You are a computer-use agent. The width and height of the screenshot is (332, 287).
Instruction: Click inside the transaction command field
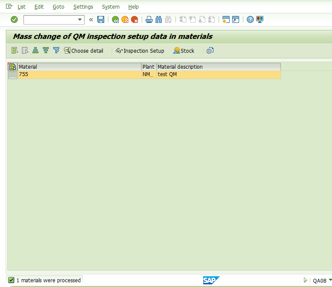point(51,20)
